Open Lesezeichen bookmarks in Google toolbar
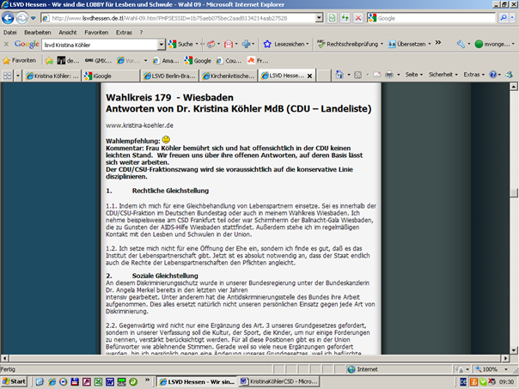This screenshot has width=519, height=389. pos(285,44)
